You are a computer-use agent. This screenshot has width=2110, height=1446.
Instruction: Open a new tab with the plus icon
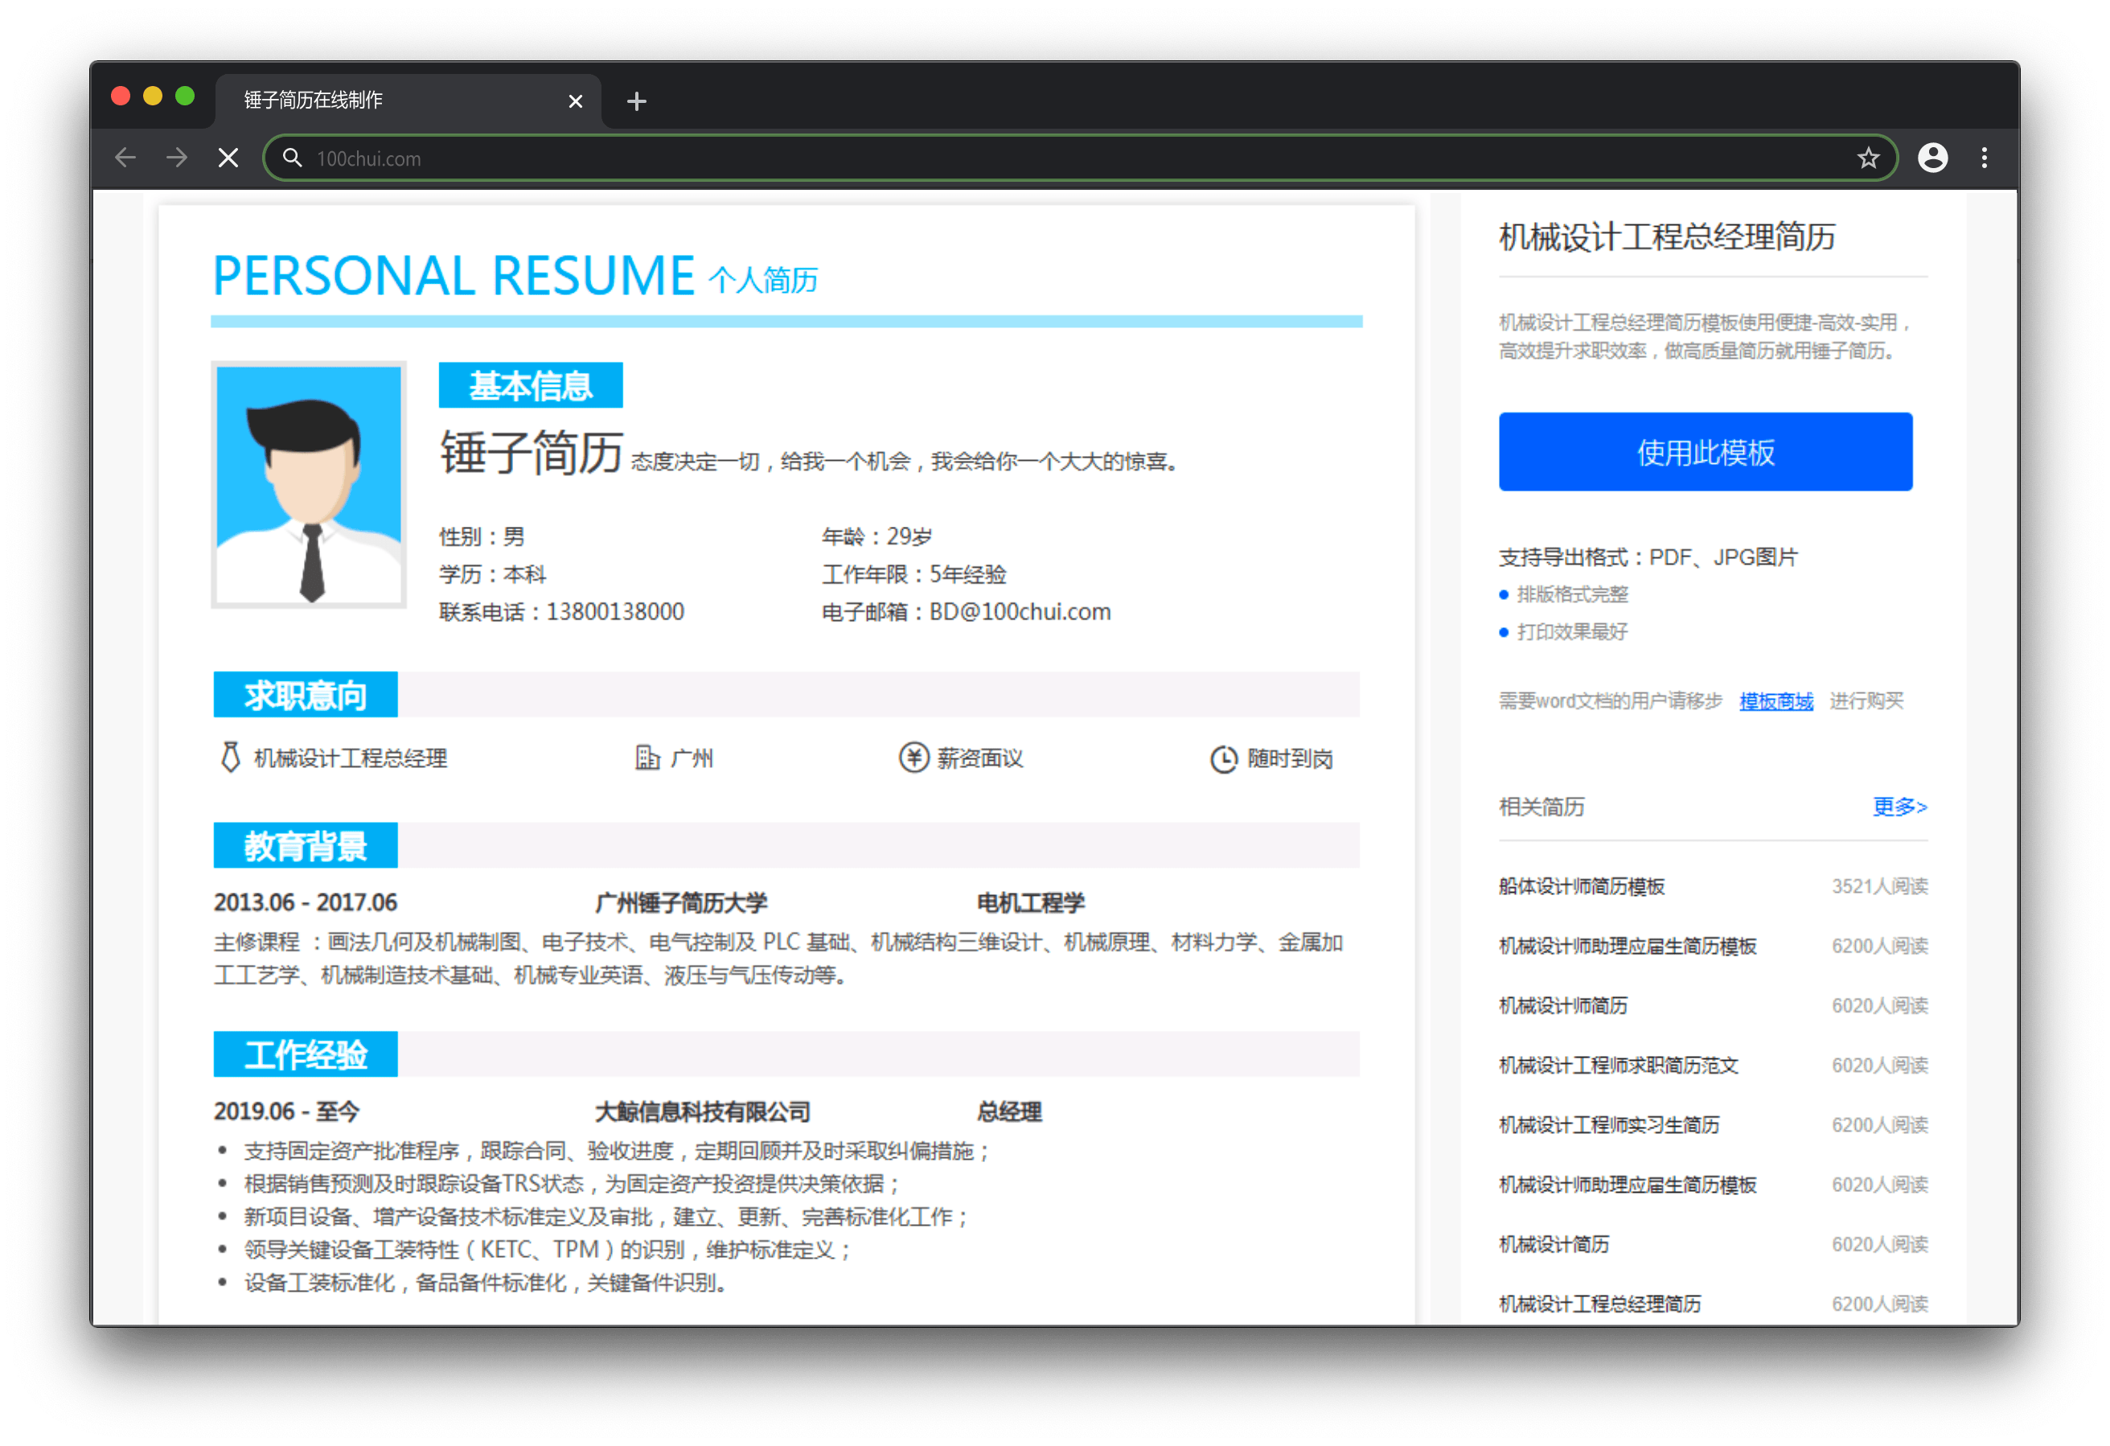pos(636,101)
